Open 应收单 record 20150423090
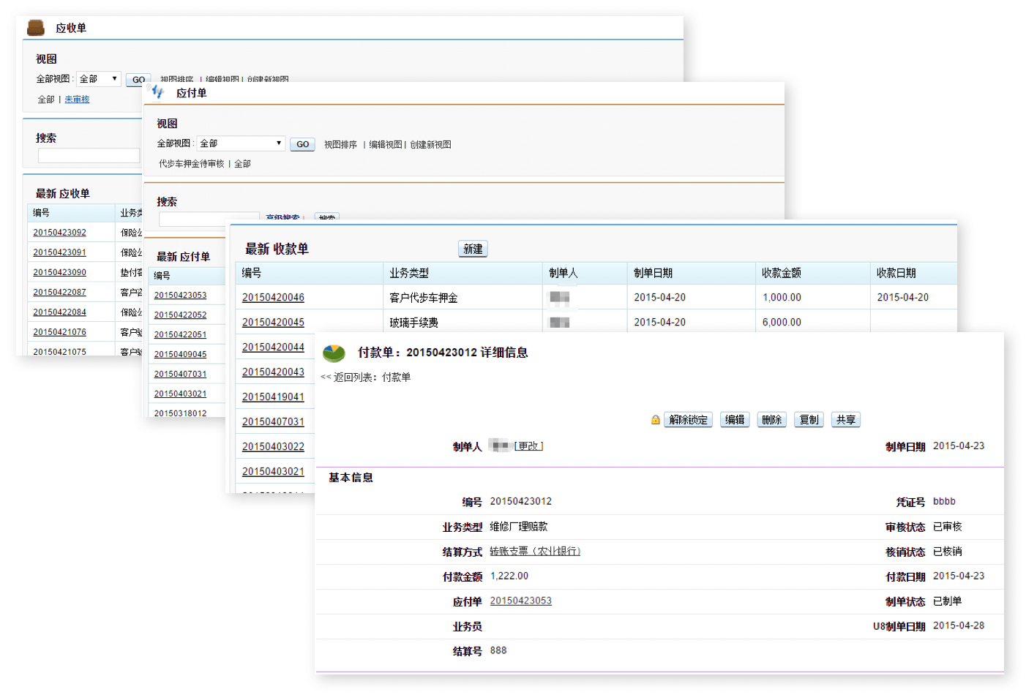This screenshot has height=695, width=1026. click(x=59, y=272)
